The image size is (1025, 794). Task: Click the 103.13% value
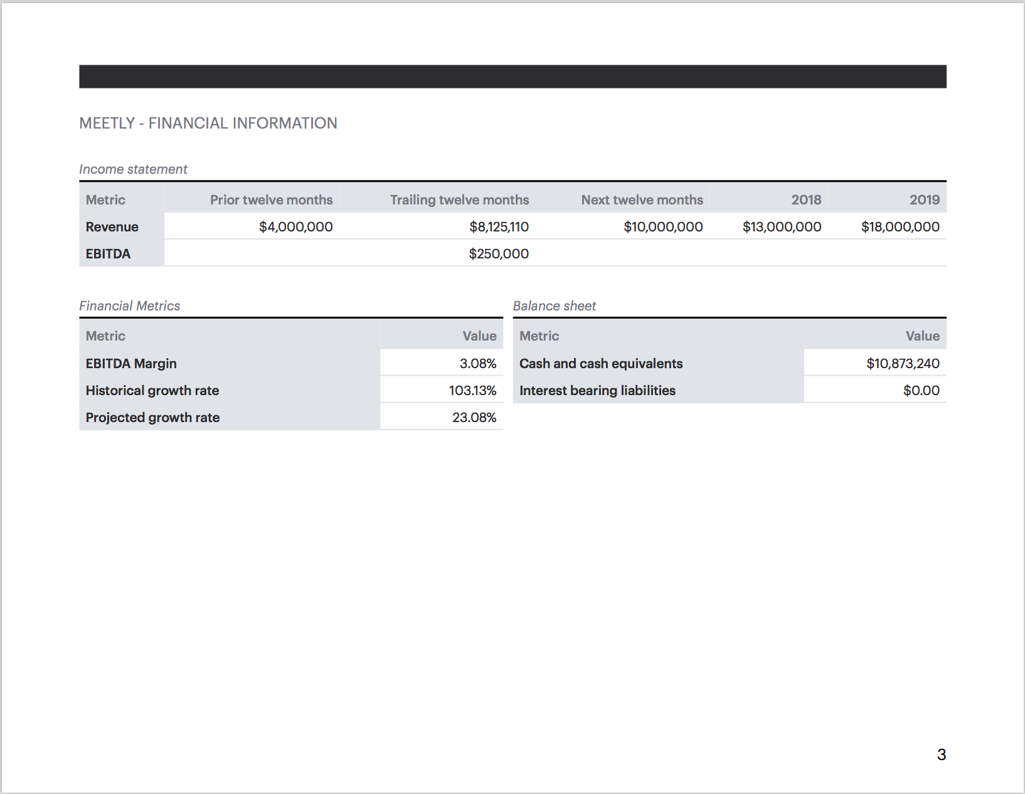point(473,390)
